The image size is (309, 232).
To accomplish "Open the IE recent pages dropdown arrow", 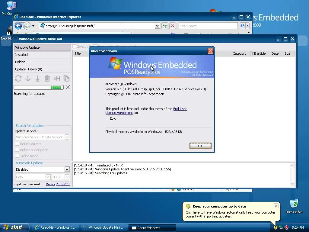I will point(33,26).
